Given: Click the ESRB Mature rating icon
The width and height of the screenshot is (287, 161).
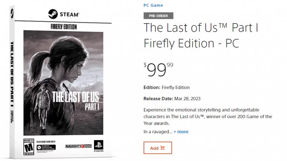Looking at the screenshot, I should tap(29, 147).
